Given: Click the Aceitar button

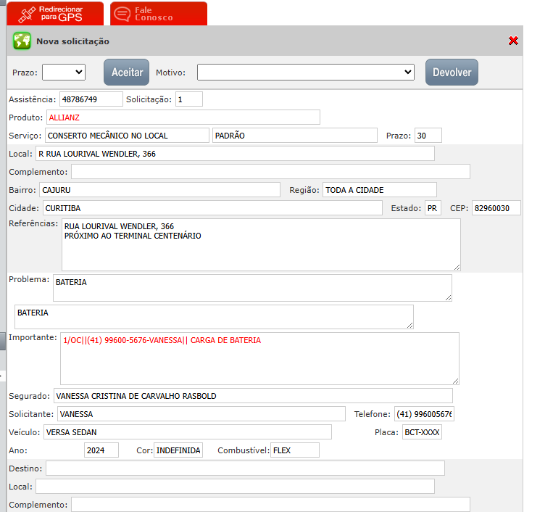Looking at the screenshot, I should click(x=126, y=72).
